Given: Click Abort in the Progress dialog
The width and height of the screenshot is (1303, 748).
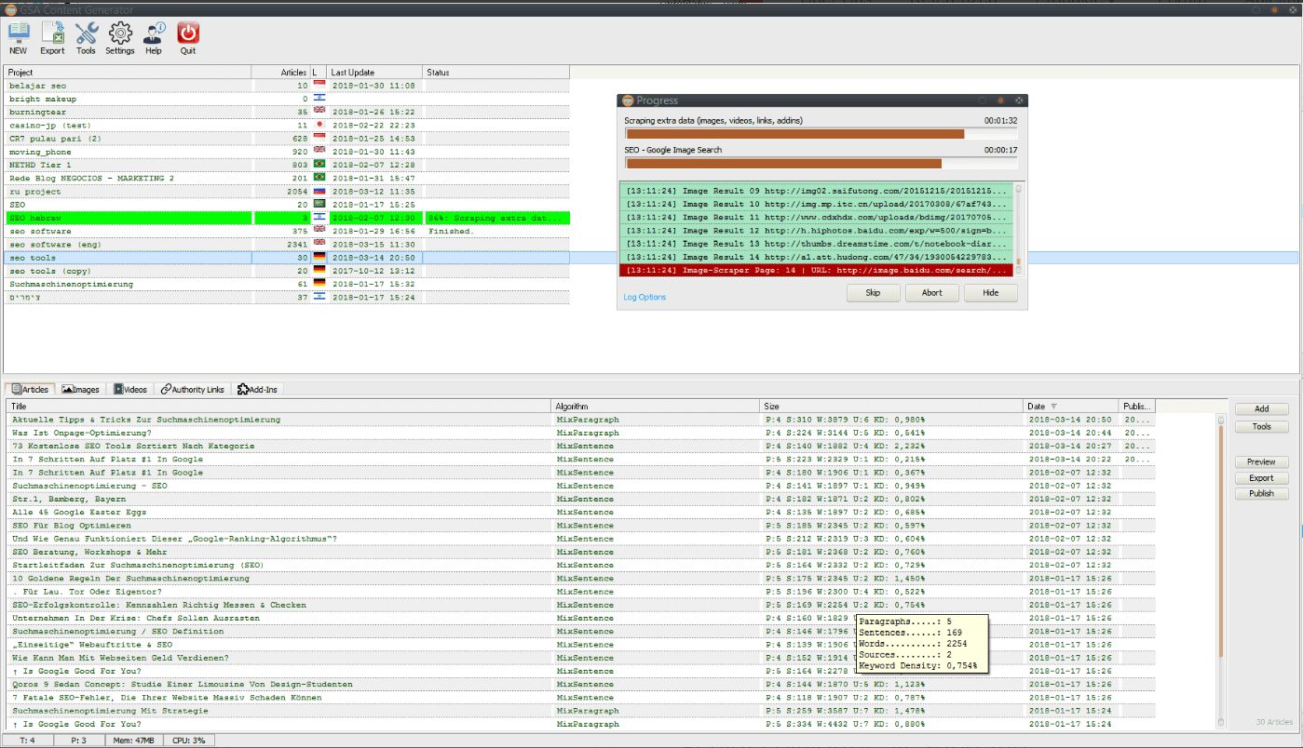Looking at the screenshot, I should click(x=931, y=293).
